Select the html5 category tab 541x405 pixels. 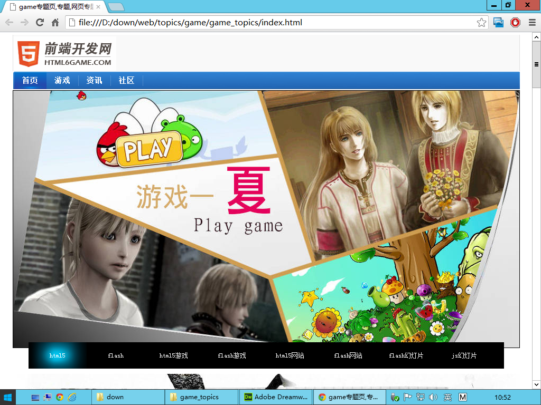57,355
